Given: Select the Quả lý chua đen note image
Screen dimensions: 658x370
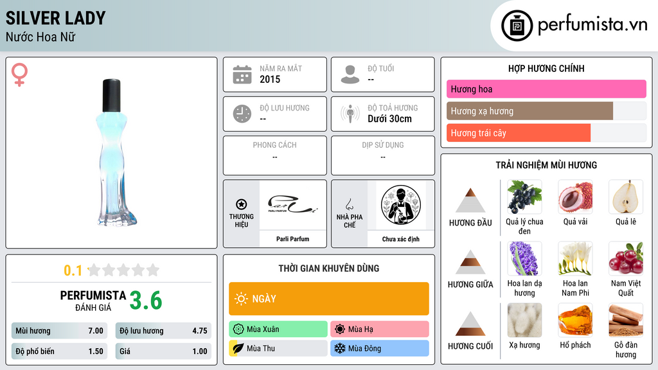Looking at the screenshot, I should pos(524,197).
